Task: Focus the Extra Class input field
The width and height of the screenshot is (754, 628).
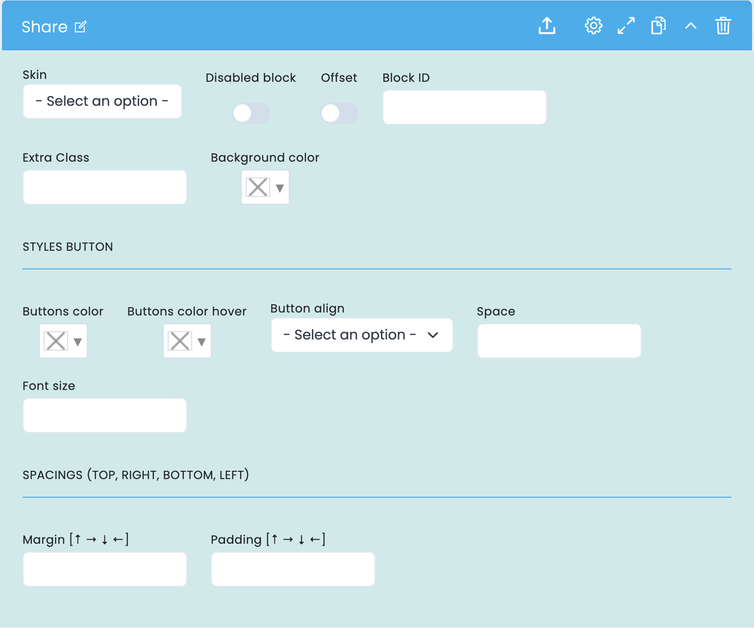Action: pos(105,187)
